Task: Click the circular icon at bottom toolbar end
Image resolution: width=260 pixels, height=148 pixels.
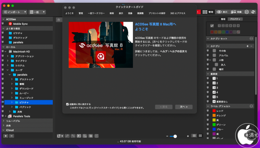Action: click(x=97, y=136)
